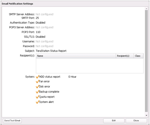Image resolution: width=150 pixels, height=125 pixels.
Task: Click the 'System alert' label
Action: click(46, 102)
